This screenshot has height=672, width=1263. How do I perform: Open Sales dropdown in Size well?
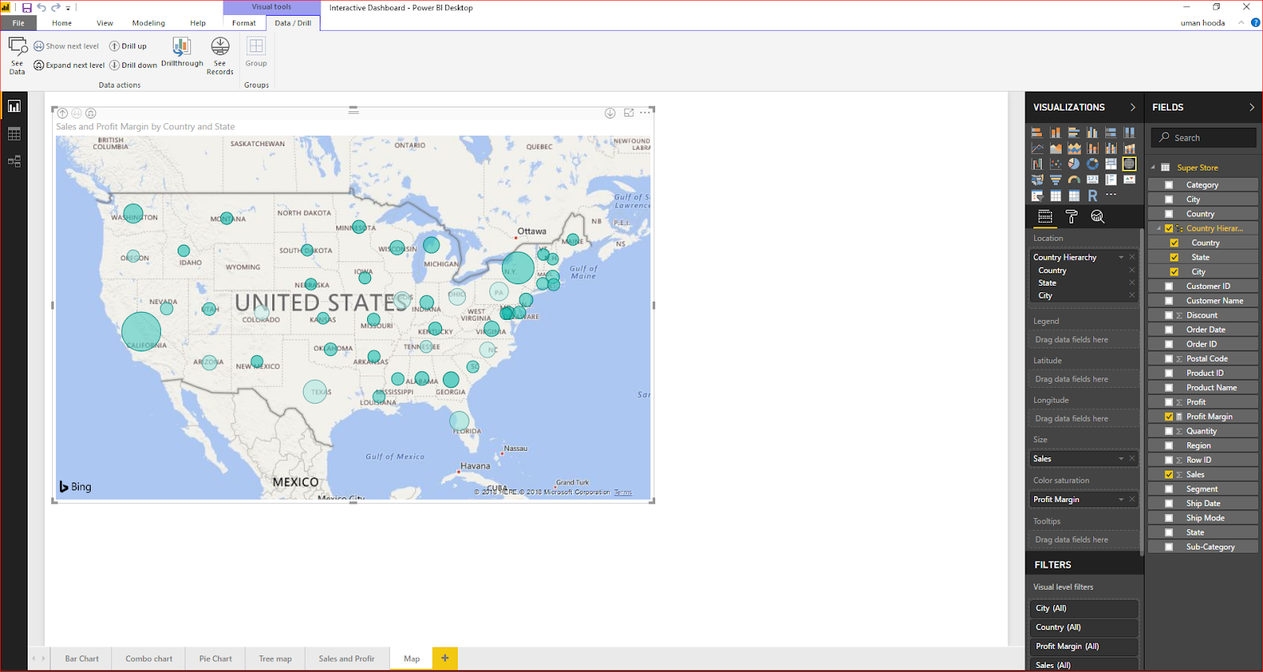pos(1121,459)
